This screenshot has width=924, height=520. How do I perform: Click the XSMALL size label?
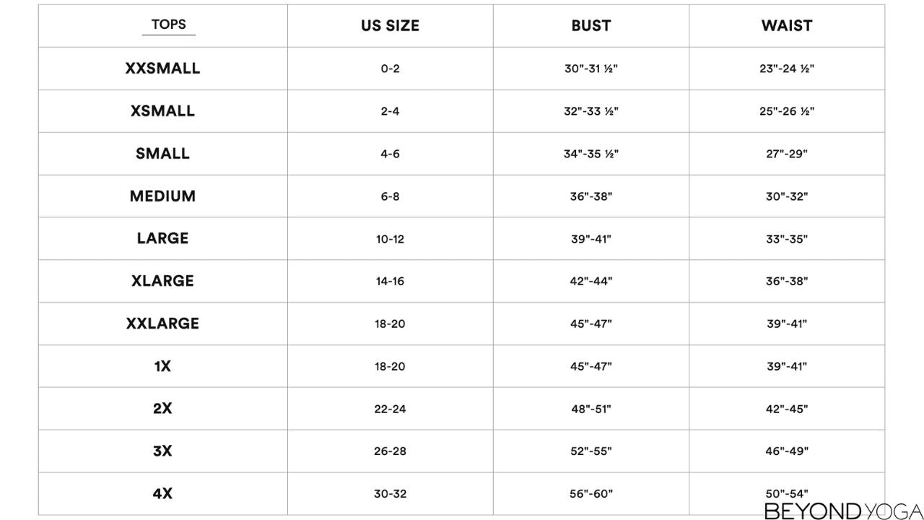(162, 111)
